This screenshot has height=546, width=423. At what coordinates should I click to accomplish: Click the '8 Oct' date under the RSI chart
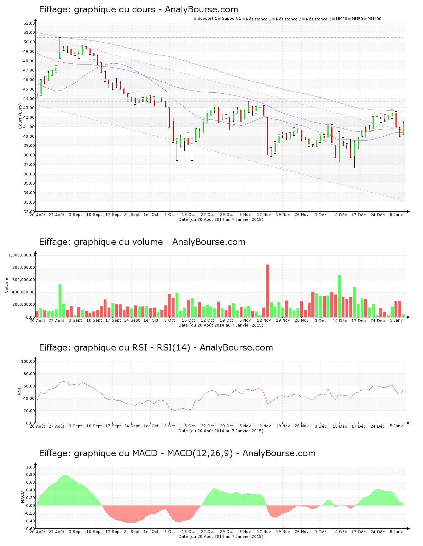170,426
